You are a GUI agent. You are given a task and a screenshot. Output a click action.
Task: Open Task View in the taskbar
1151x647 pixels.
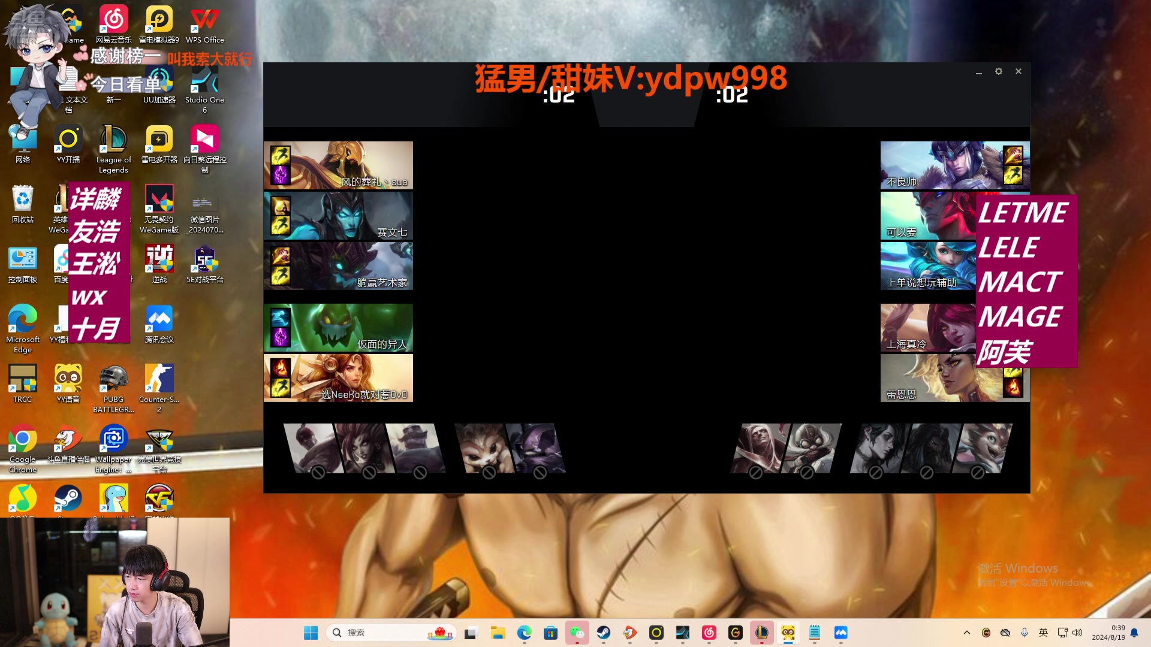(471, 633)
